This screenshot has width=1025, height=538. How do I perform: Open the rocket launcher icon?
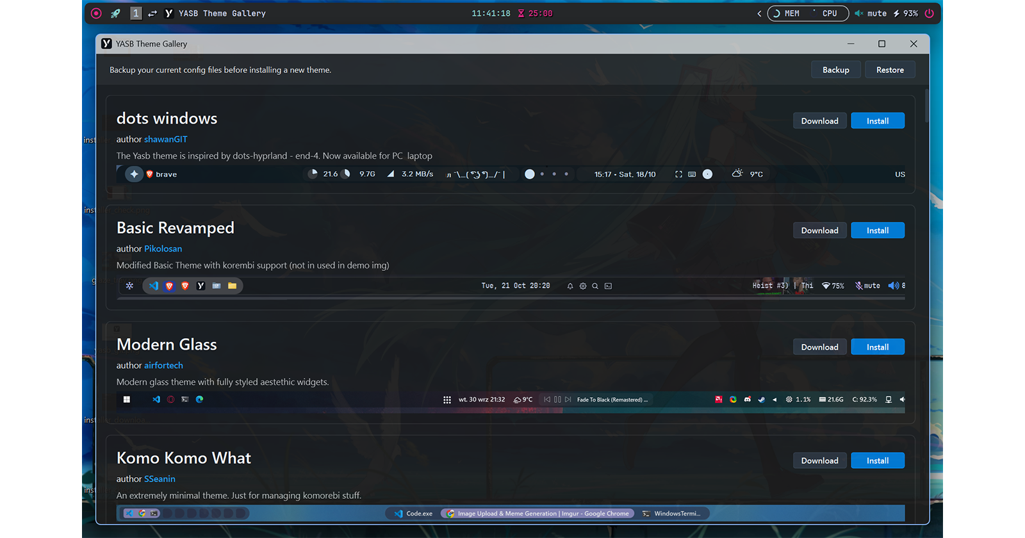(115, 13)
